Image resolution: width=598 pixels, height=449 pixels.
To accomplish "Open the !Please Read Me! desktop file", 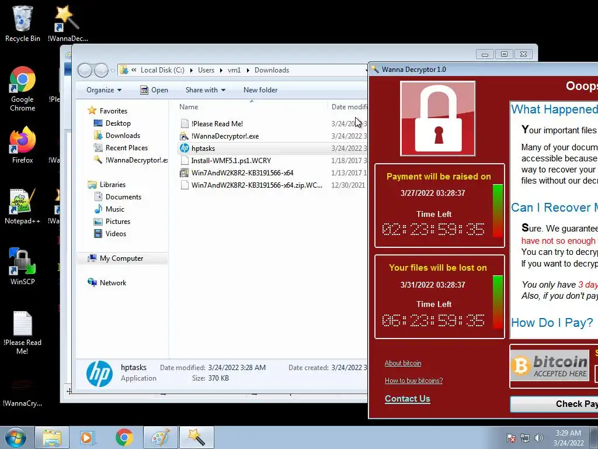I will pos(23,332).
